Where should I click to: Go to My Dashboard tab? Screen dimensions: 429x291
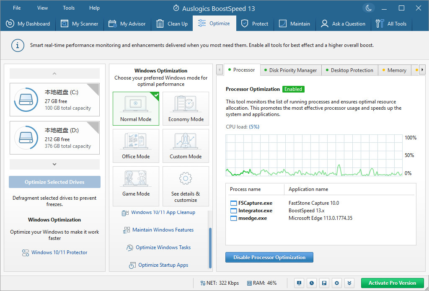(x=28, y=24)
